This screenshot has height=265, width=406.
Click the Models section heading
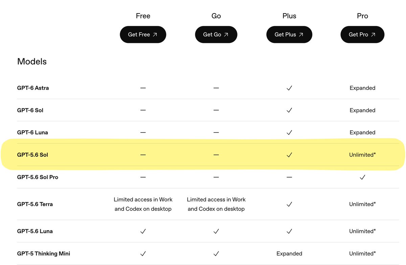pyautogui.click(x=32, y=62)
